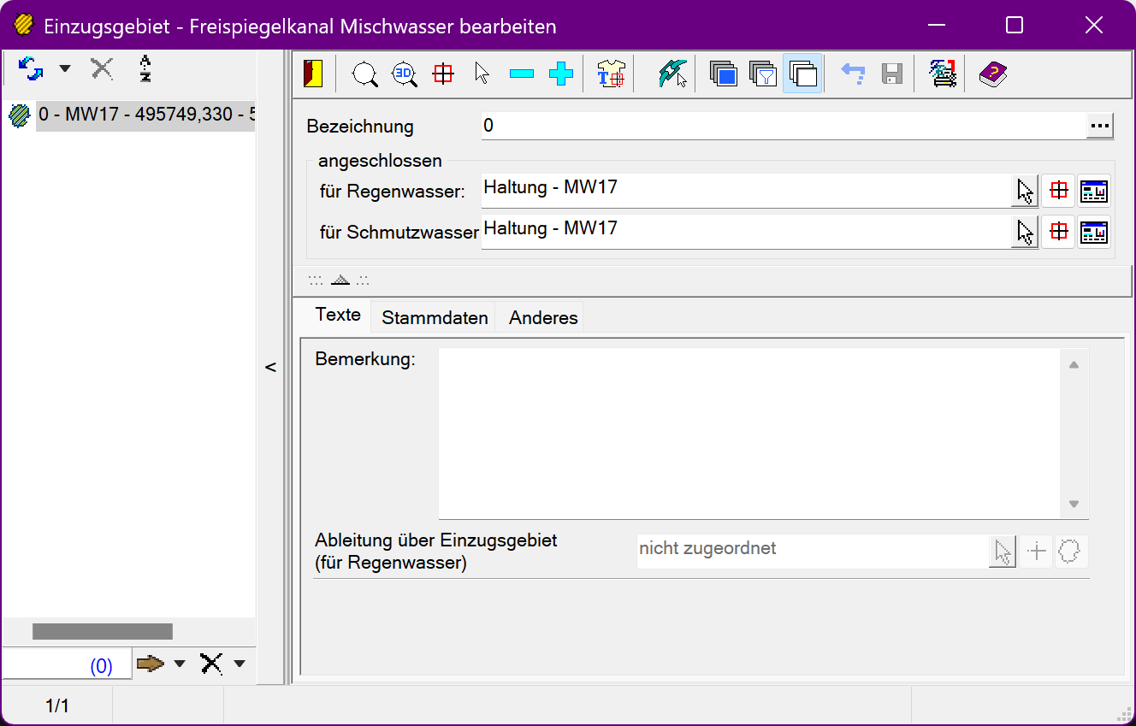This screenshot has height=726, width=1136.
Task: Click the magnifier zoom-to-object icon
Action: [365, 74]
